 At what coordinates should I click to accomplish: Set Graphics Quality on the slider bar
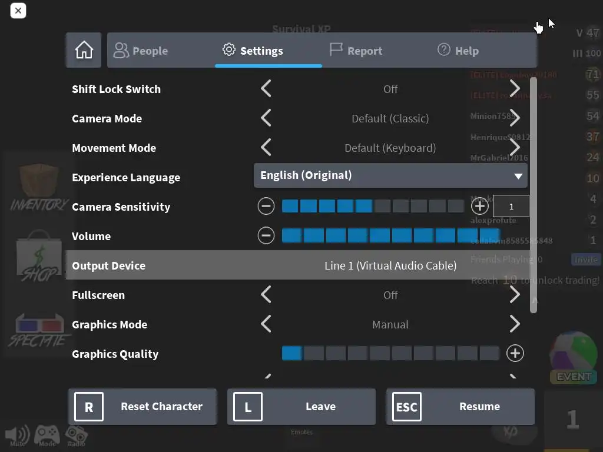pyautogui.click(x=391, y=353)
